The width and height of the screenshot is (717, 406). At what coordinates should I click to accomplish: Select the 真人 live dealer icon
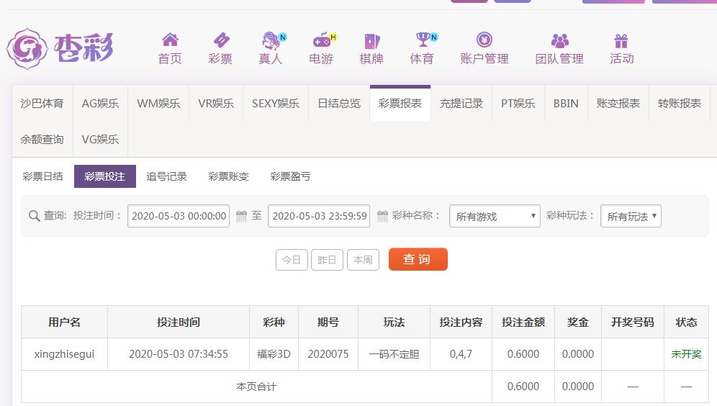point(271,40)
